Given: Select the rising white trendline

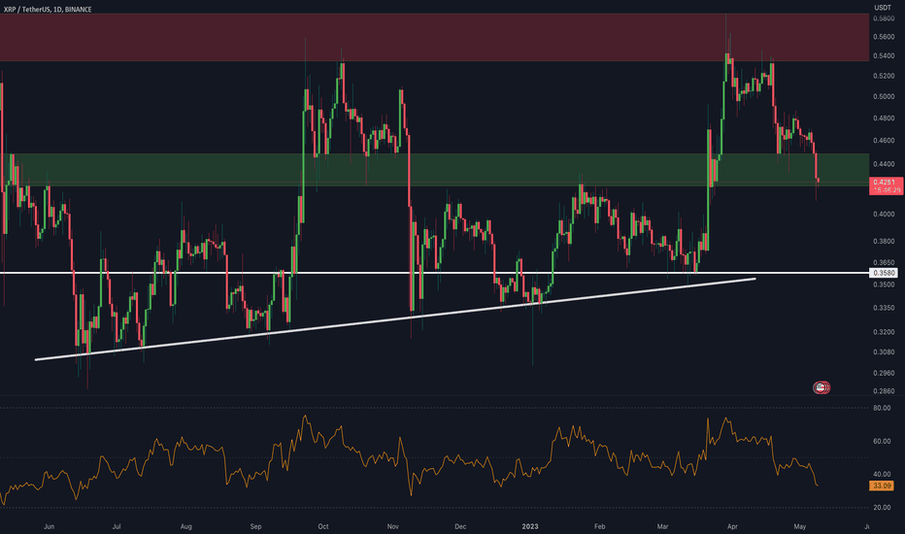Looking at the screenshot, I should (x=395, y=319).
